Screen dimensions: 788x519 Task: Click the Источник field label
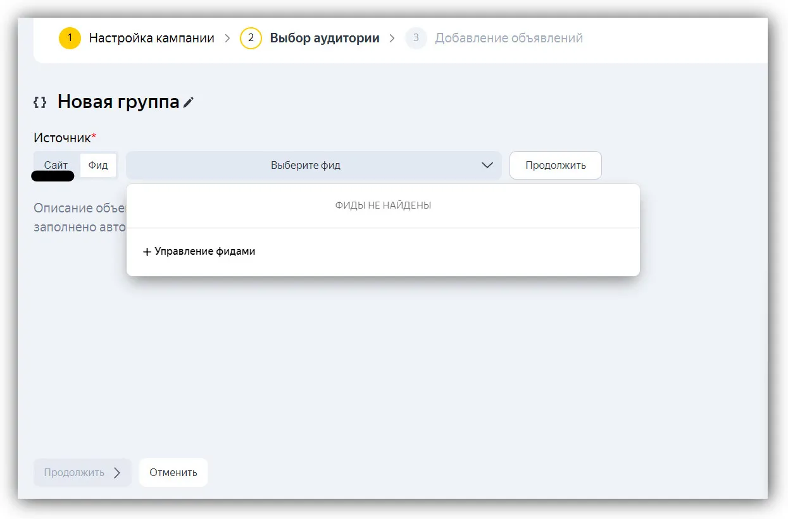(x=65, y=137)
